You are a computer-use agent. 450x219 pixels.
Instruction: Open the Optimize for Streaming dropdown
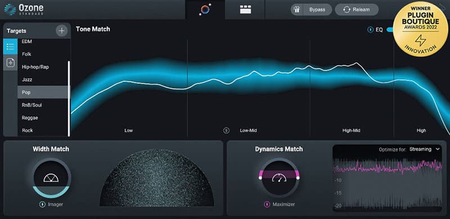tap(424, 149)
